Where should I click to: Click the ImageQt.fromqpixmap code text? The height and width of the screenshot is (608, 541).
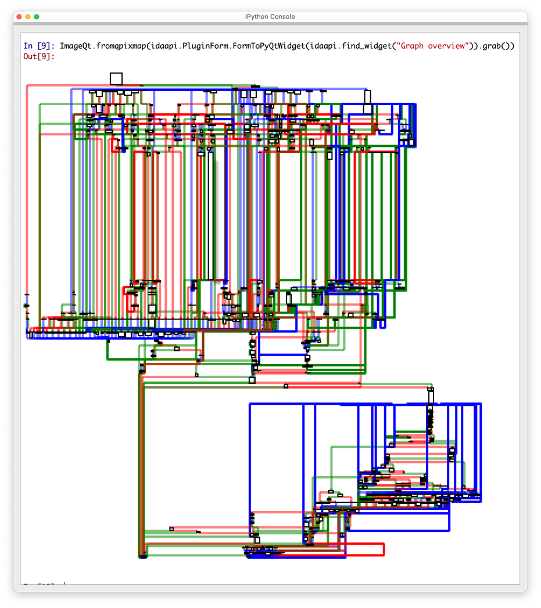[x=104, y=46]
